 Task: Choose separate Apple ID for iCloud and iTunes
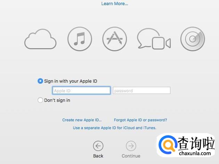(114, 128)
